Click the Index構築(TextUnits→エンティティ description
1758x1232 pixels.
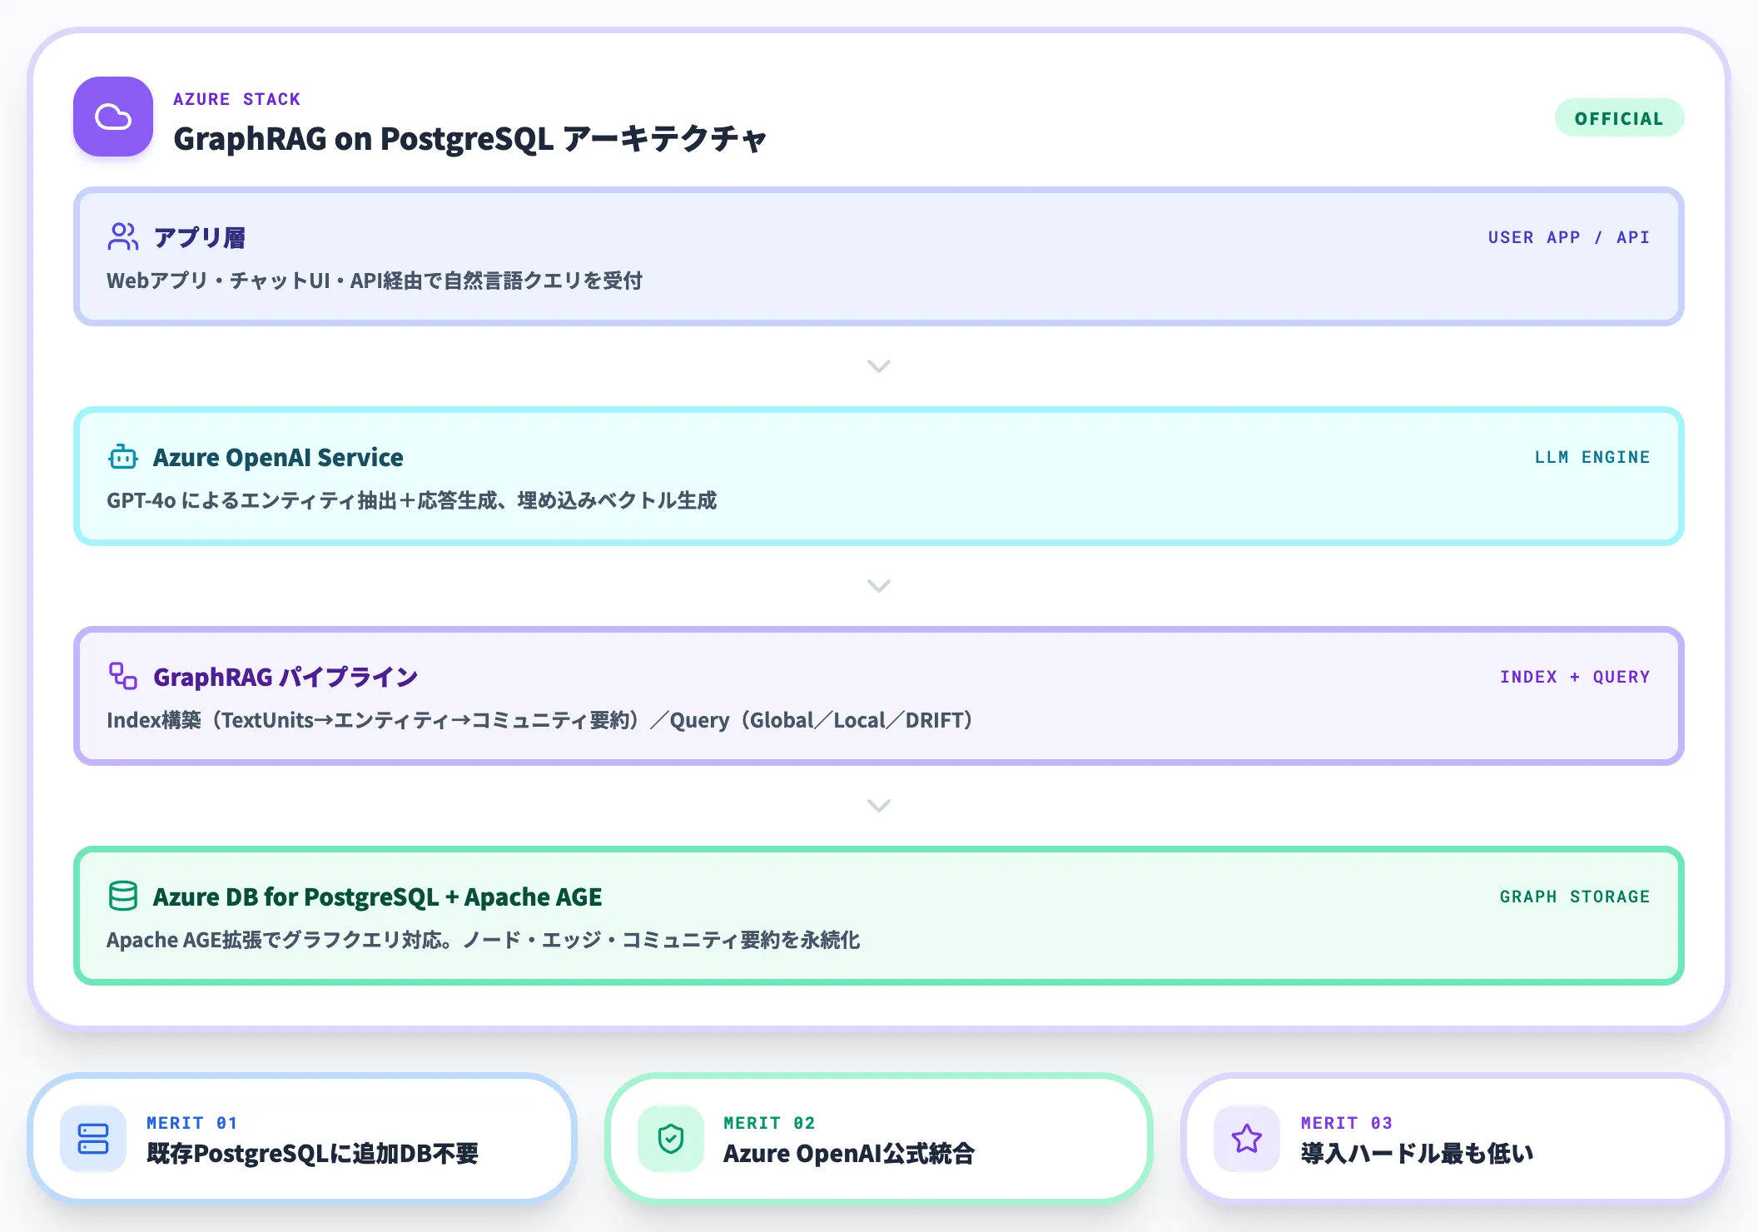point(541,721)
